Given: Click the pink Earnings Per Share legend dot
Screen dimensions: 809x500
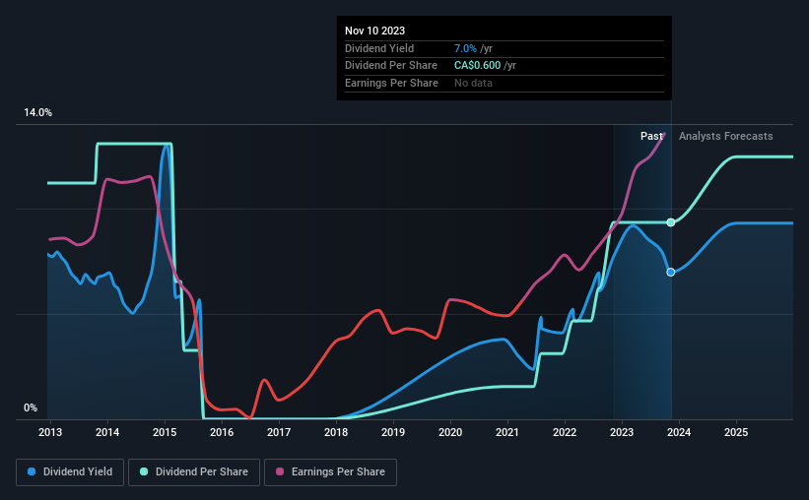Looking at the screenshot, I should coord(280,471).
